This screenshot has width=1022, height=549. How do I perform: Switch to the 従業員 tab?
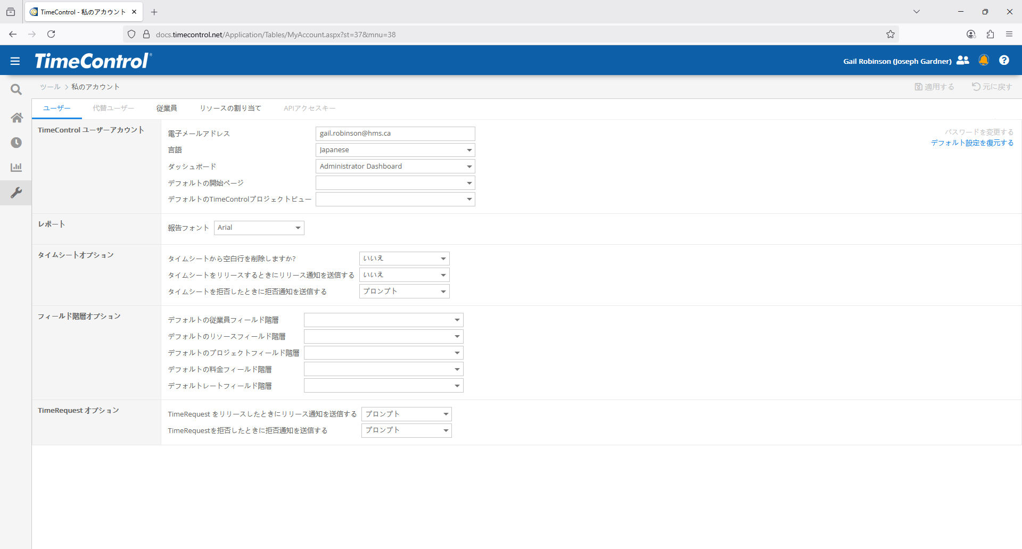[167, 109]
